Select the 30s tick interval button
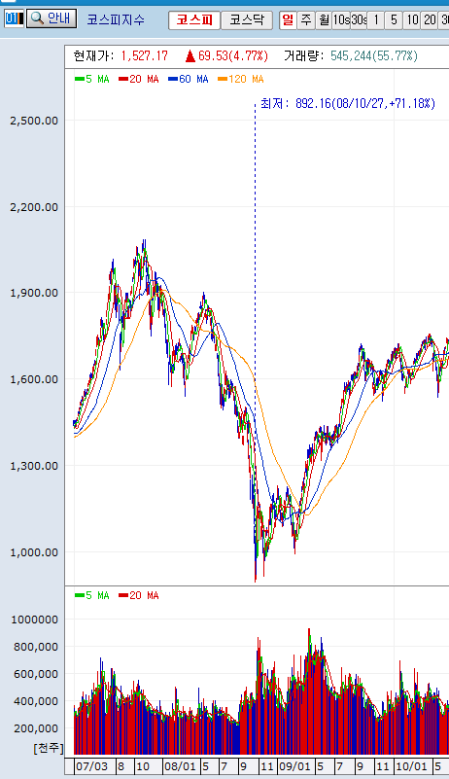 pyautogui.click(x=359, y=20)
